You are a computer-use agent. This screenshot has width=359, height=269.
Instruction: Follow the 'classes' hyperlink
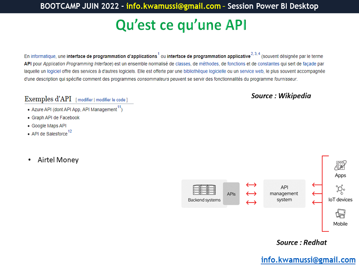pos(183,64)
